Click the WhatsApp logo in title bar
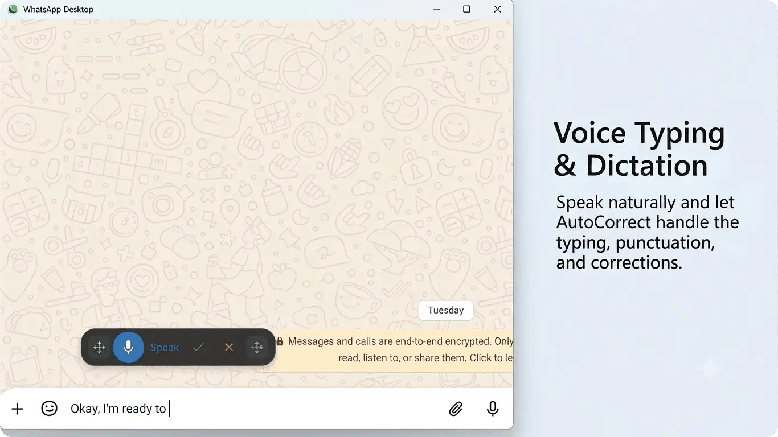 [13, 9]
